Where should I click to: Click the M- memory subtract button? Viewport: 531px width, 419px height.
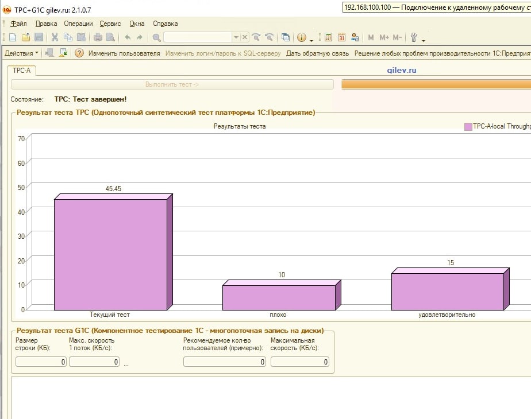(397, 37)
